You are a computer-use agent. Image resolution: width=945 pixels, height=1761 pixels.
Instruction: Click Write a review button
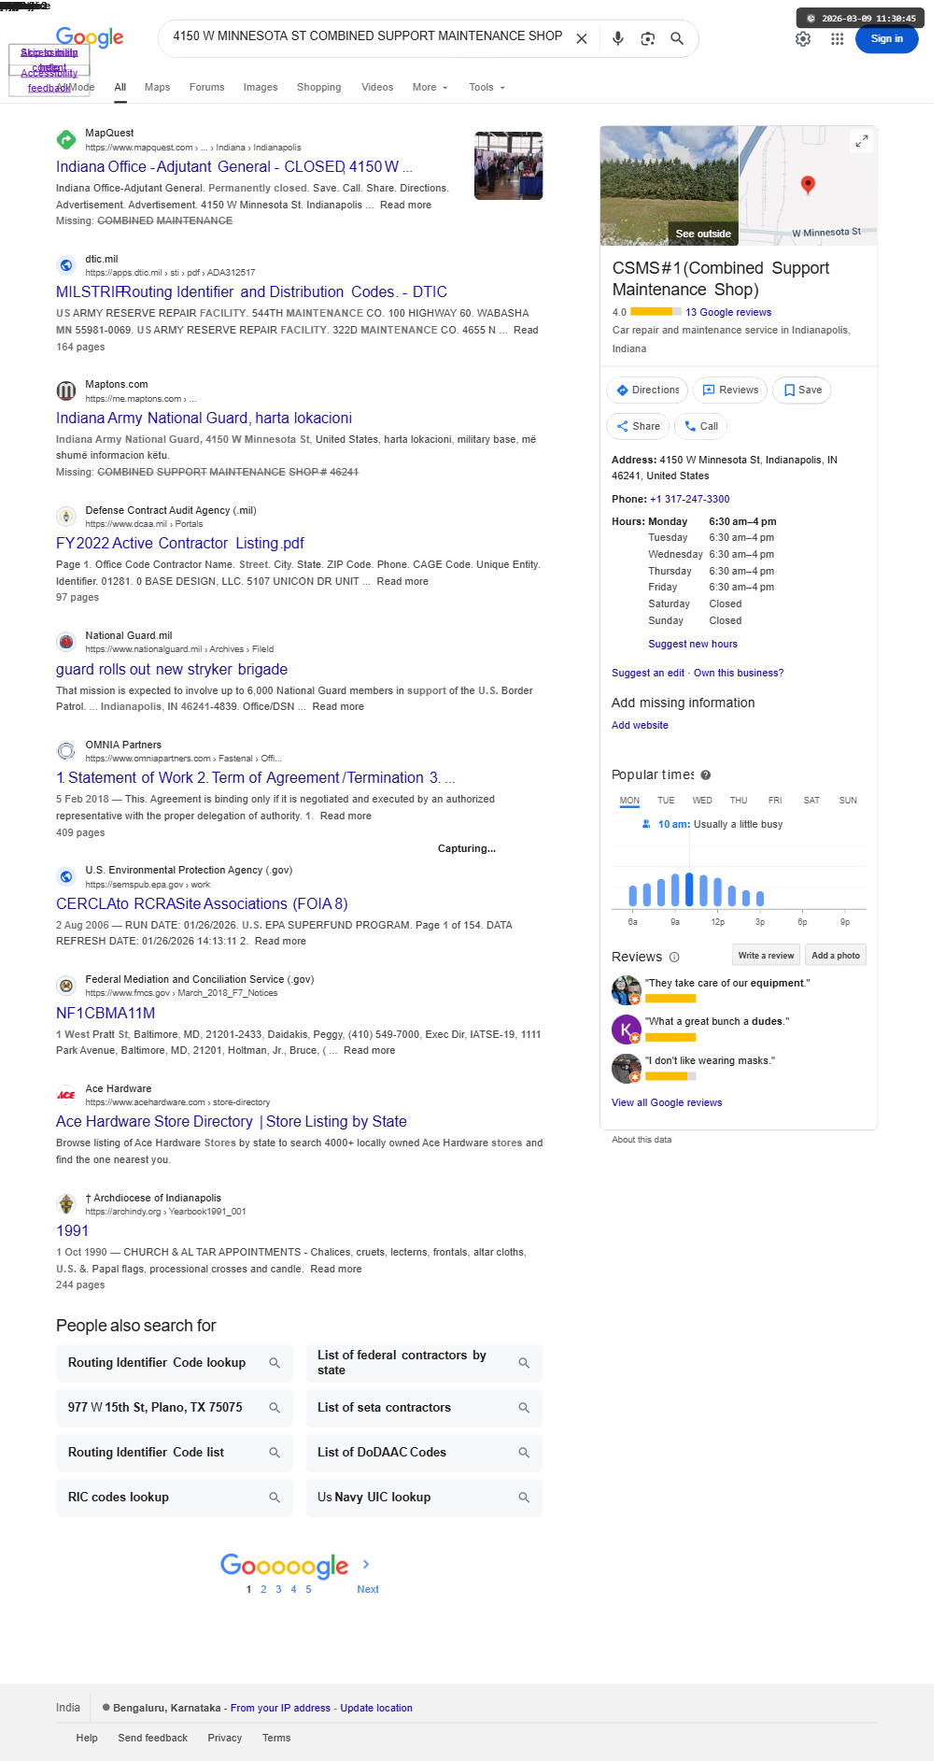tap(766, 956)
